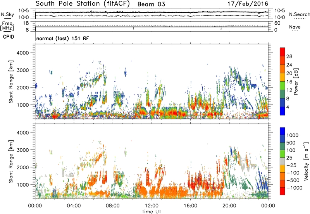The width and height of the screenshot is (310, 214).
Task: Click the 'South Pole Station (fitACF)' title
Action: click(83, 4)
